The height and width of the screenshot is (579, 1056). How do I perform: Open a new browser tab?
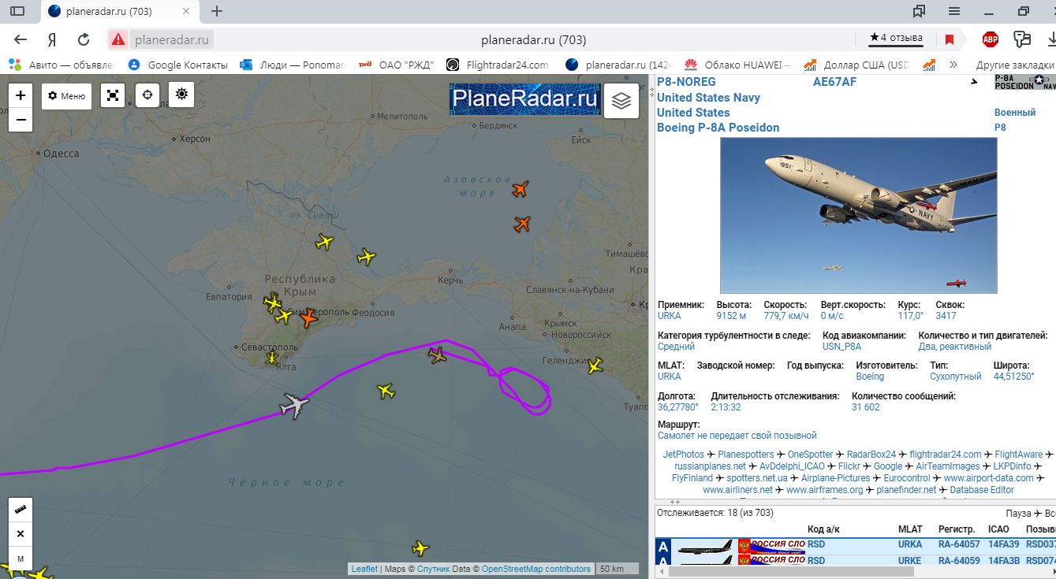tap(217, 12)
